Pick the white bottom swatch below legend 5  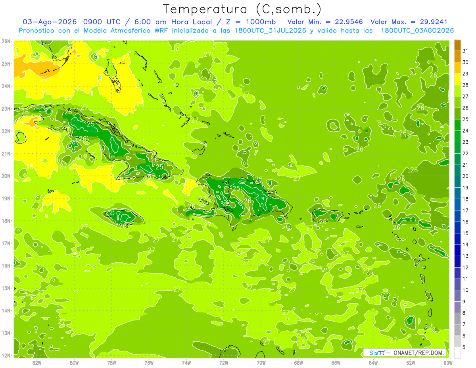[x=457, y=353]
